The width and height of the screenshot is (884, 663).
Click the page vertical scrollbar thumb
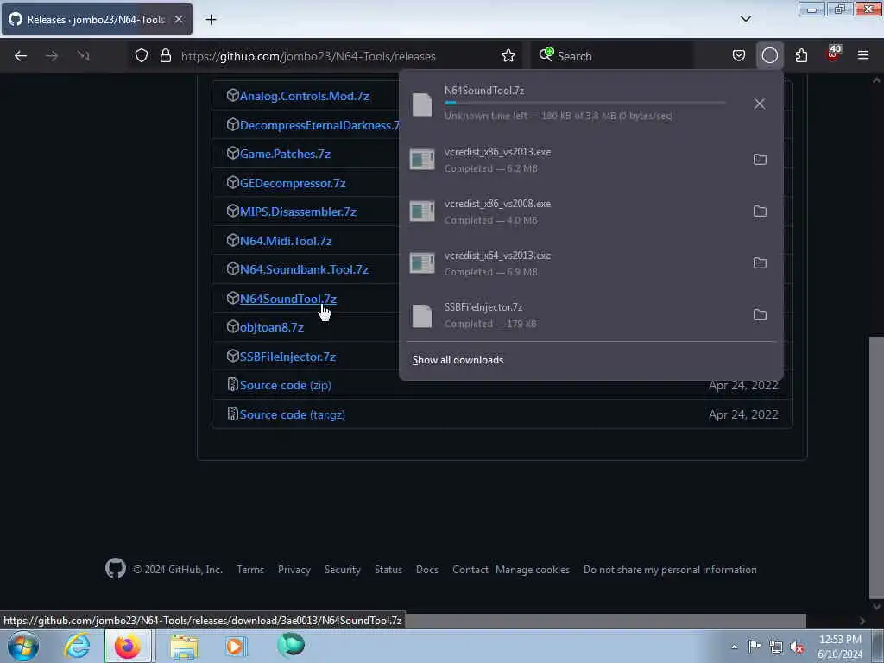(876, 468)
